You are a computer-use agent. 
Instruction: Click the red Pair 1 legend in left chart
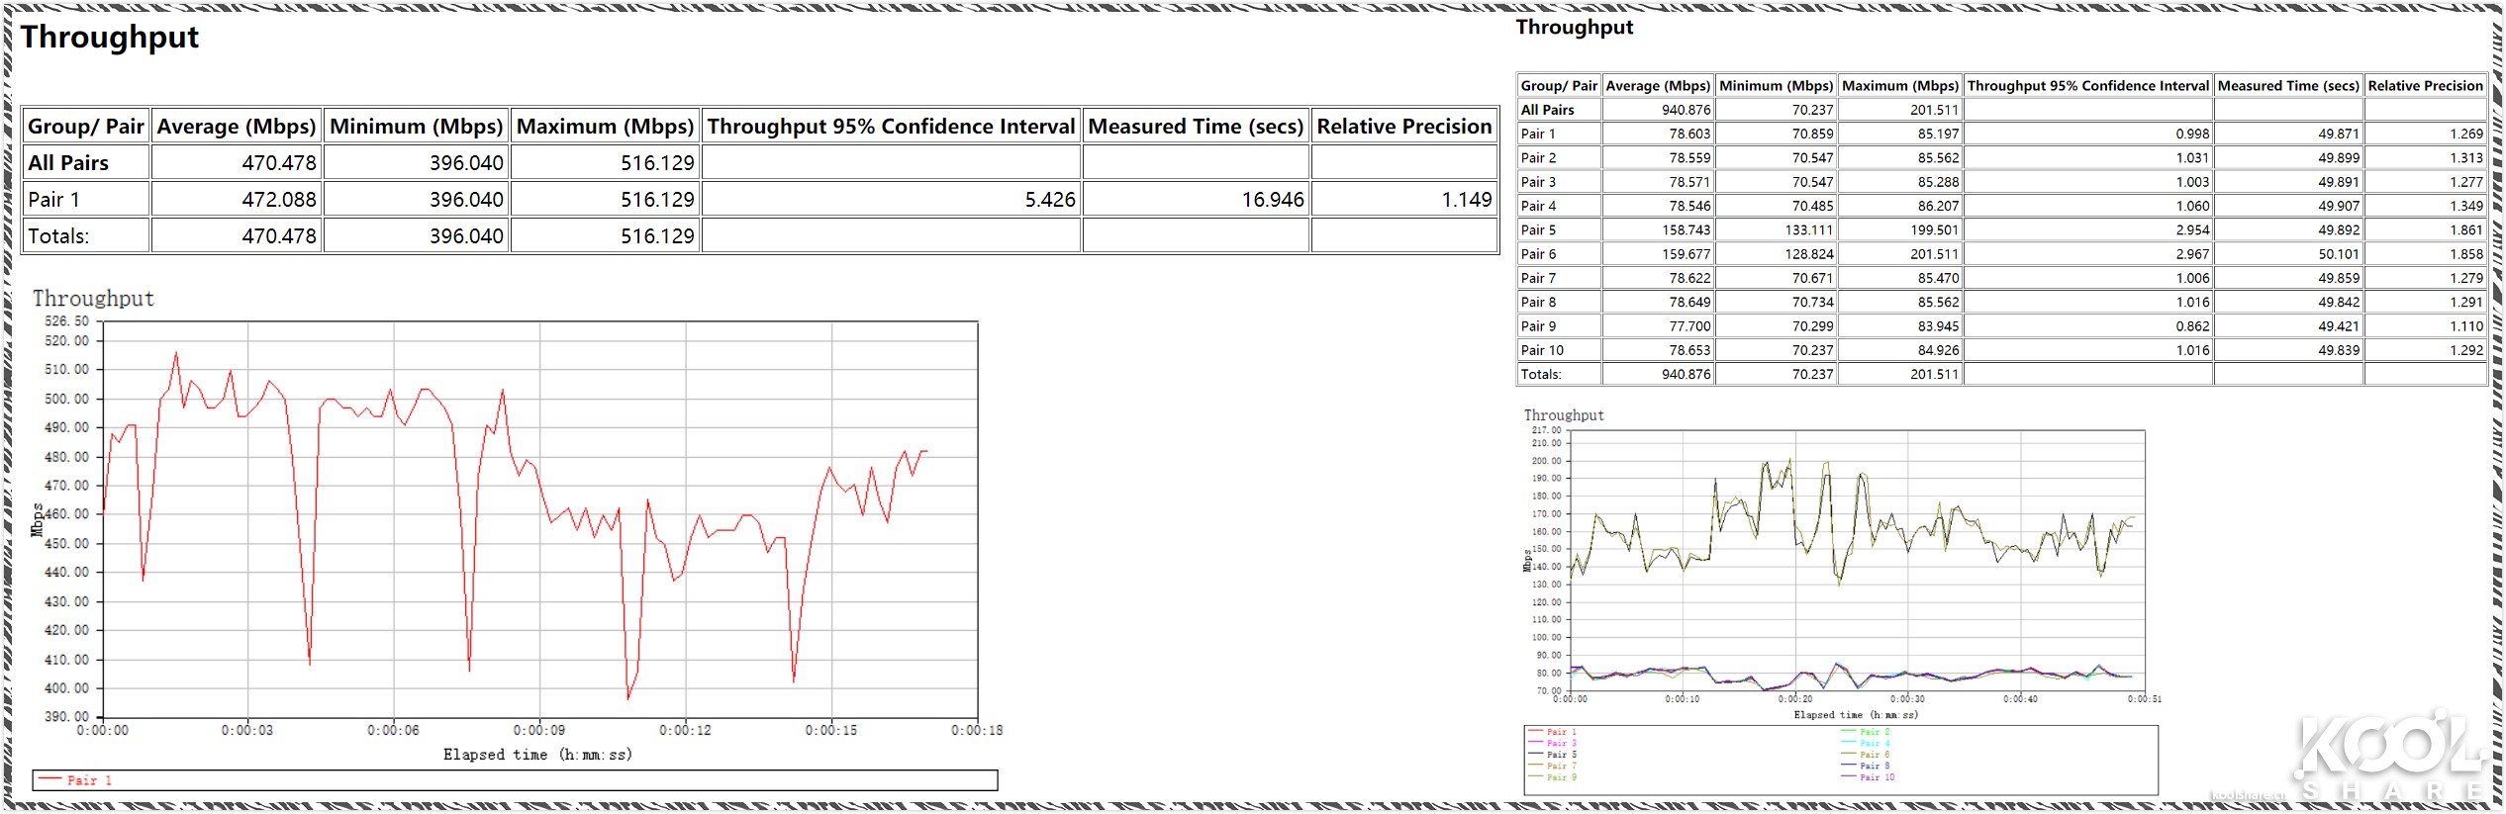click(88, 780)
